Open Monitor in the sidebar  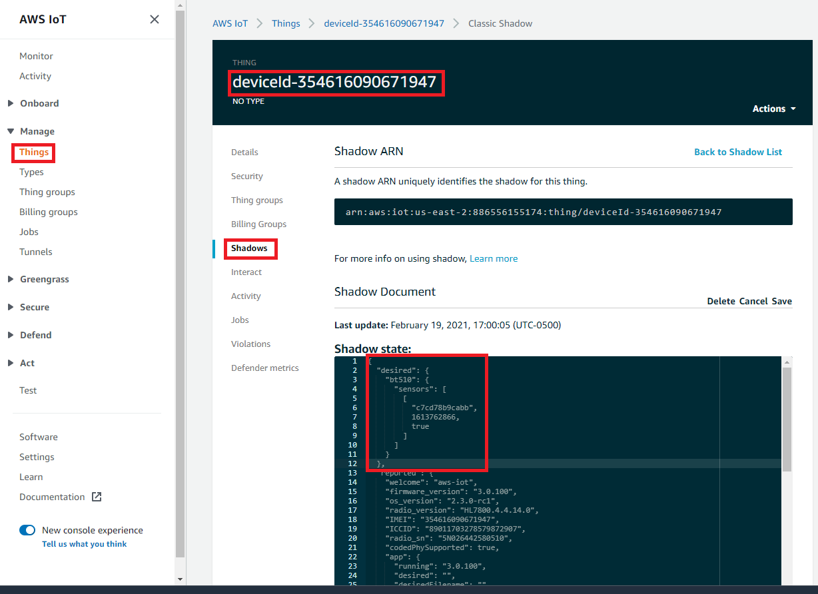tap(36, 56)
